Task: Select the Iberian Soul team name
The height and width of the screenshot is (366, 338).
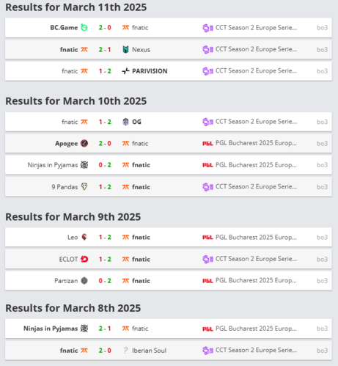Action: pos(150,351)
